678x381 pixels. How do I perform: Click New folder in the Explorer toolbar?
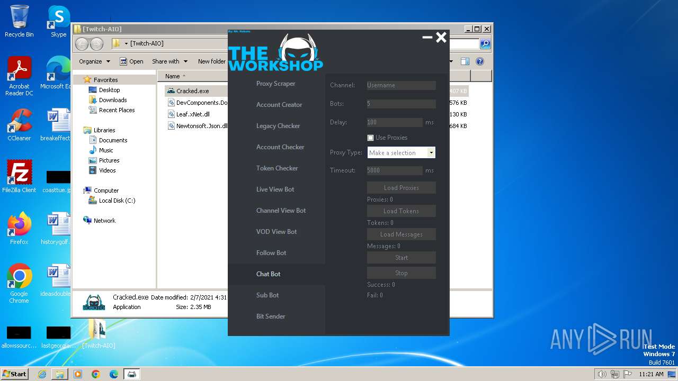click(x=211, y=61)
